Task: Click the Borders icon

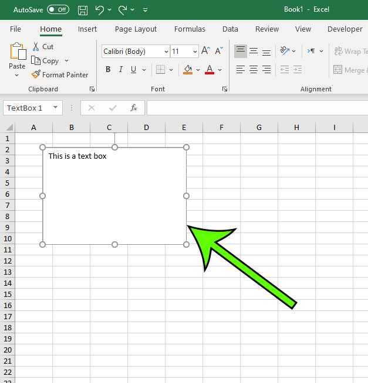Action: click(x=160, y=70)
